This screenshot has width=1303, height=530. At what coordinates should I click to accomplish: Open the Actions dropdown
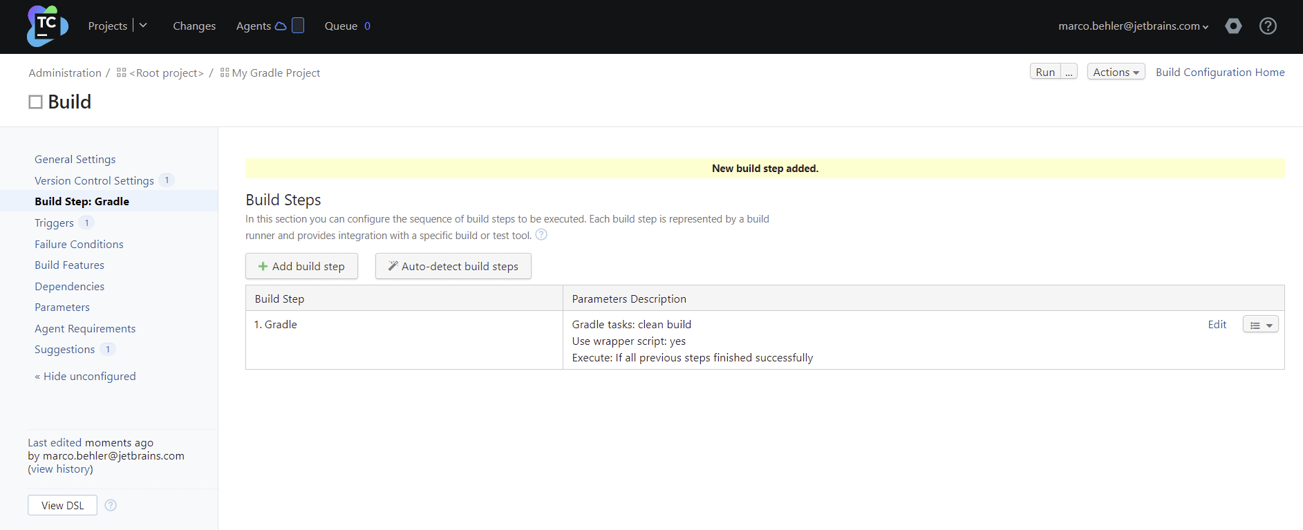click(1116, 72)
